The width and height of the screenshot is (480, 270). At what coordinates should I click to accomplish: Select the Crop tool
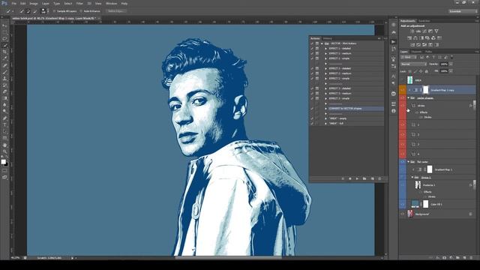coord(4,52)
